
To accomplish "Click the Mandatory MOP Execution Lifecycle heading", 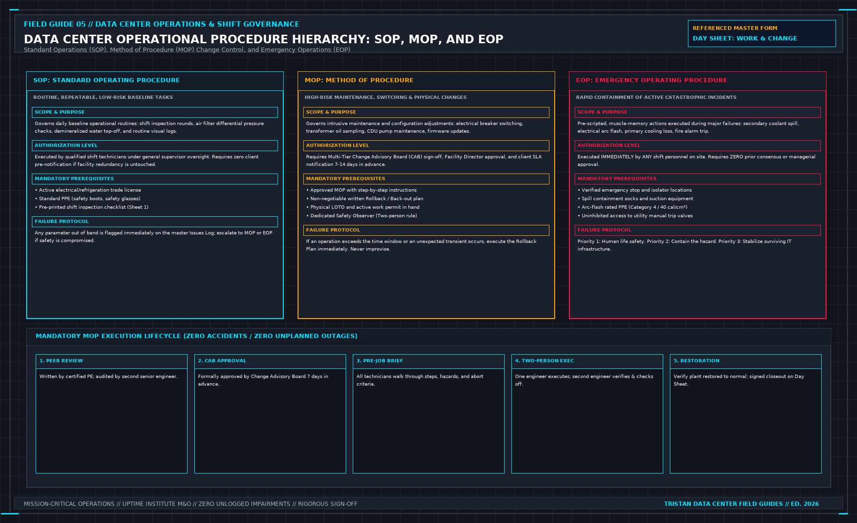I will tap(197, 336).
